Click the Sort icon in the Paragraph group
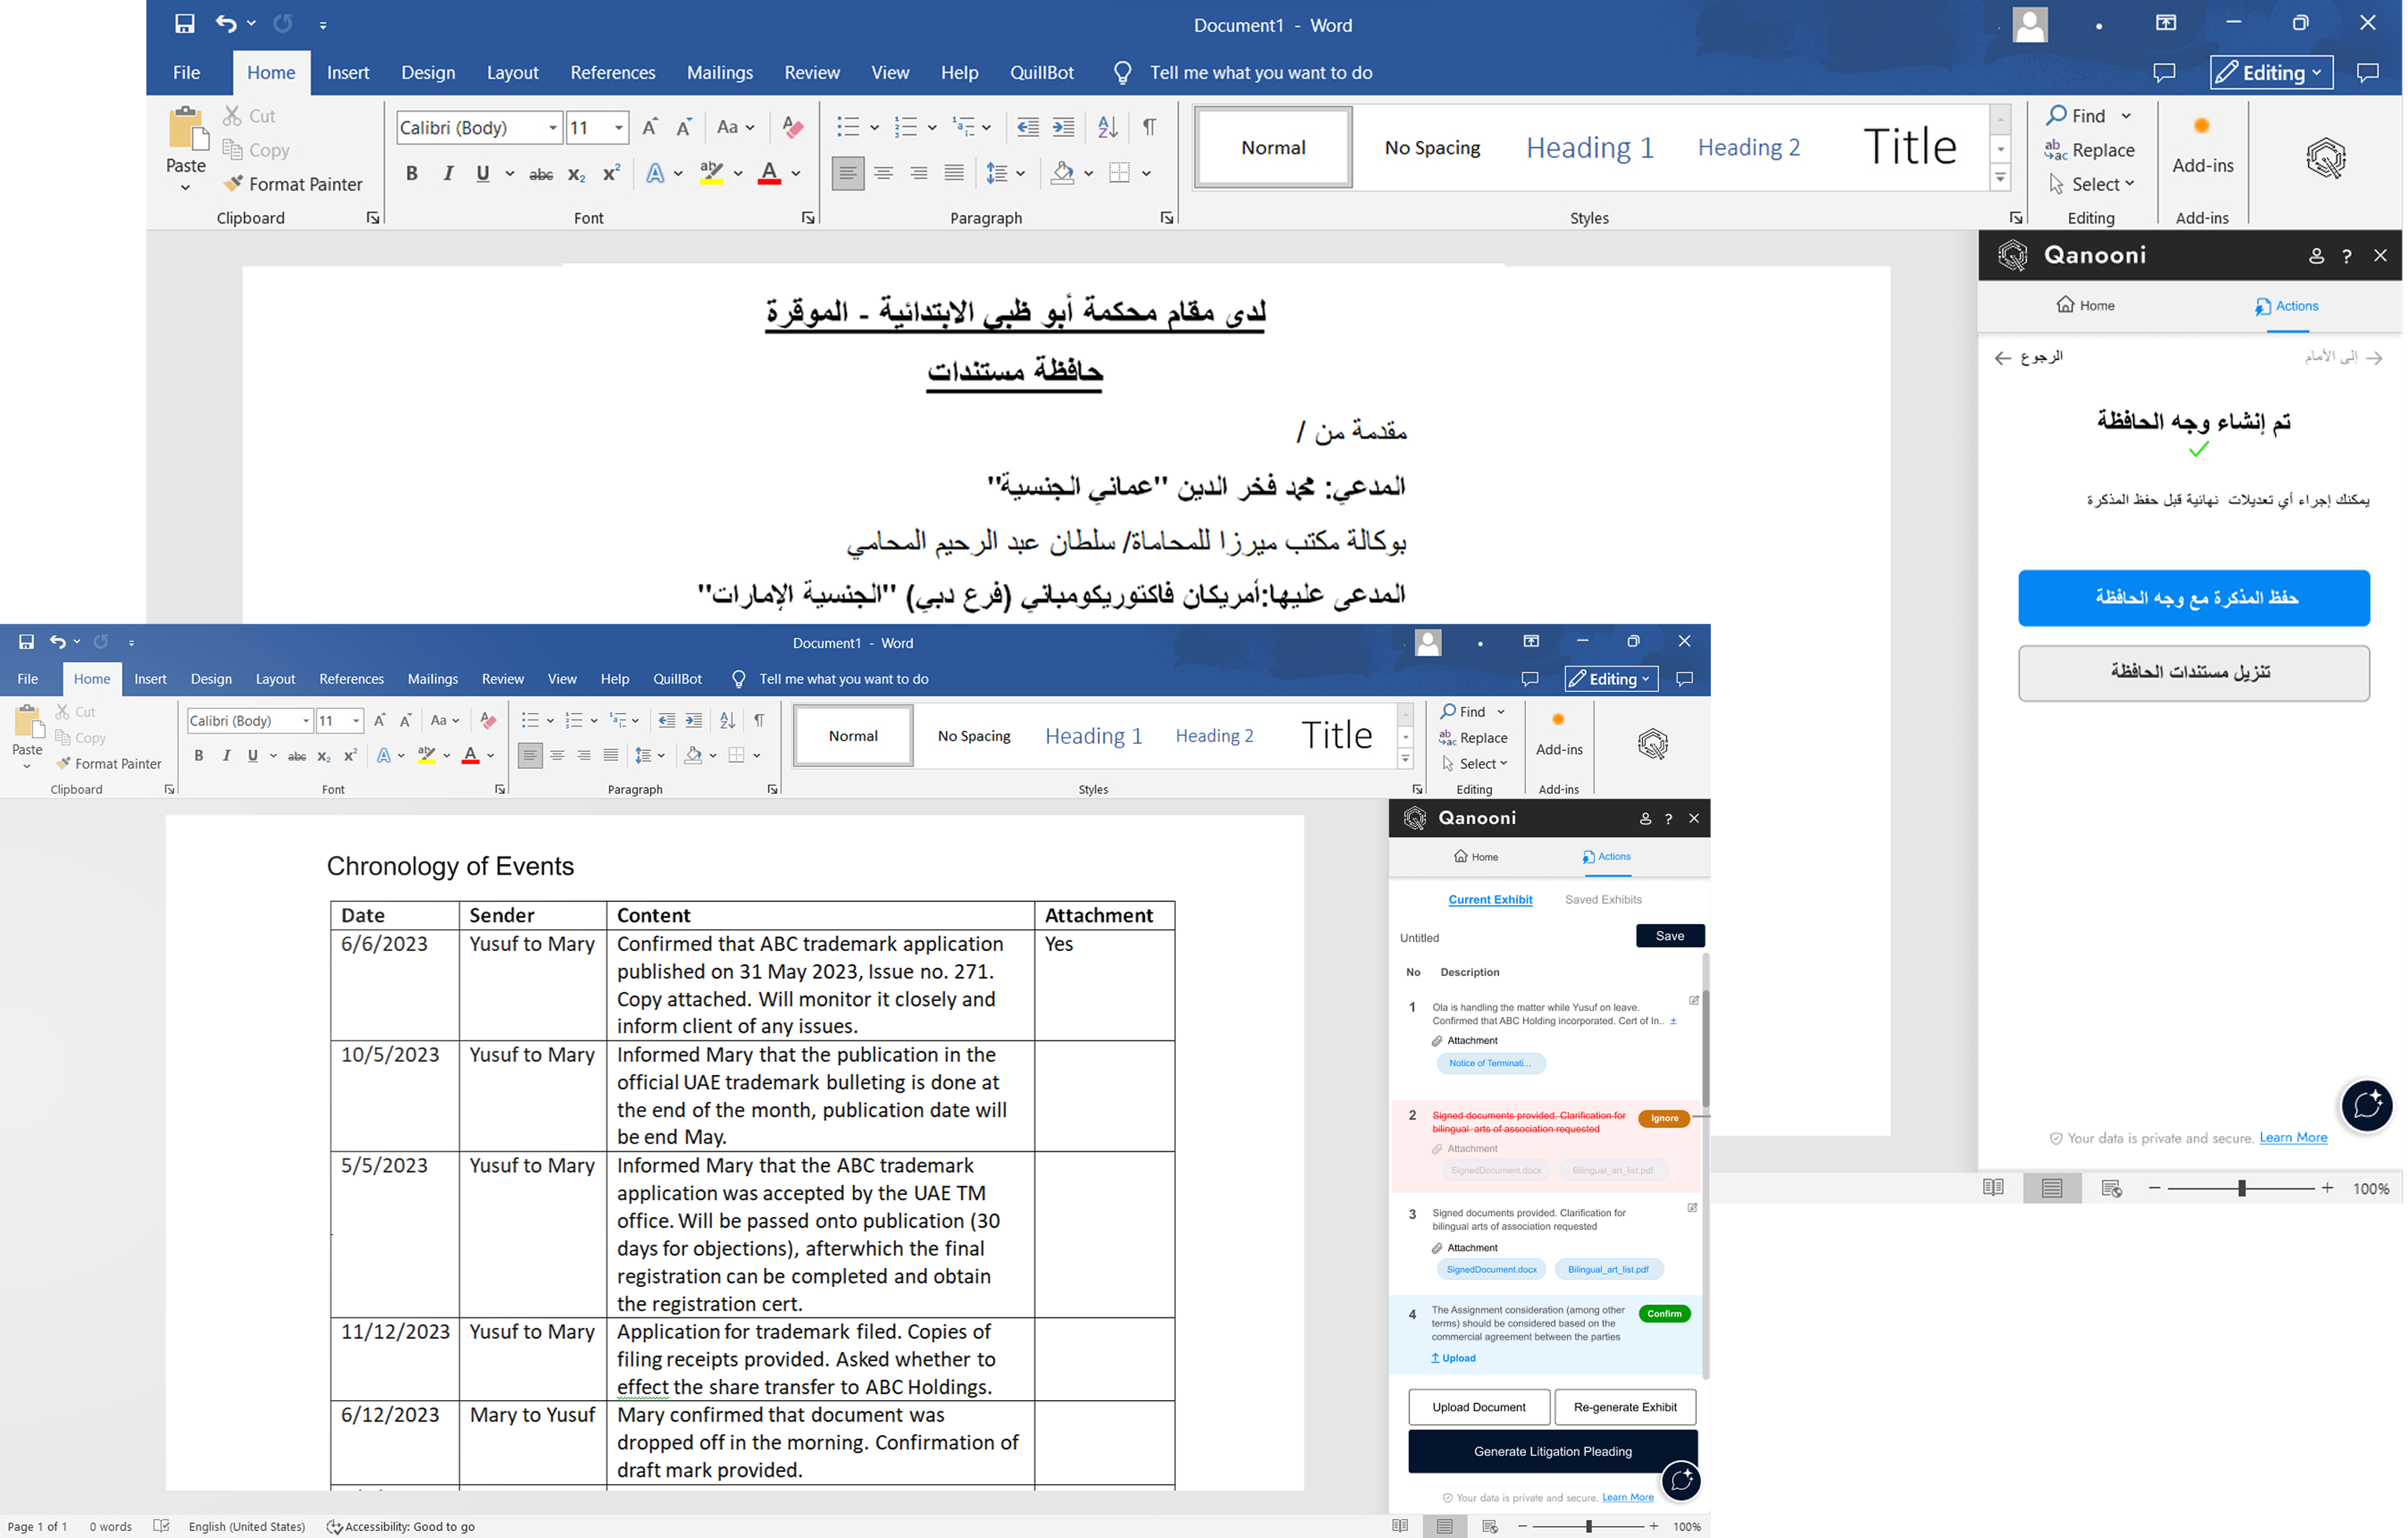The width and height of the screenshot is (2408, 1538). (x=1106, y=127)
